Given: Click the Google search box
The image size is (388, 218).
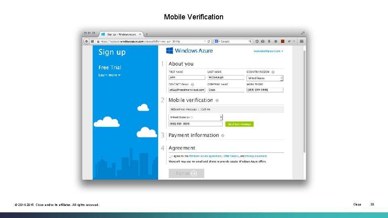Looking at the screenshot, I should [x=234, y=42].
